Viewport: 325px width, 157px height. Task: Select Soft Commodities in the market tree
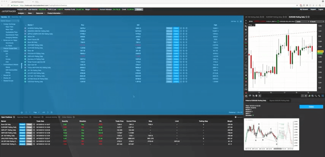pos(11,70)
